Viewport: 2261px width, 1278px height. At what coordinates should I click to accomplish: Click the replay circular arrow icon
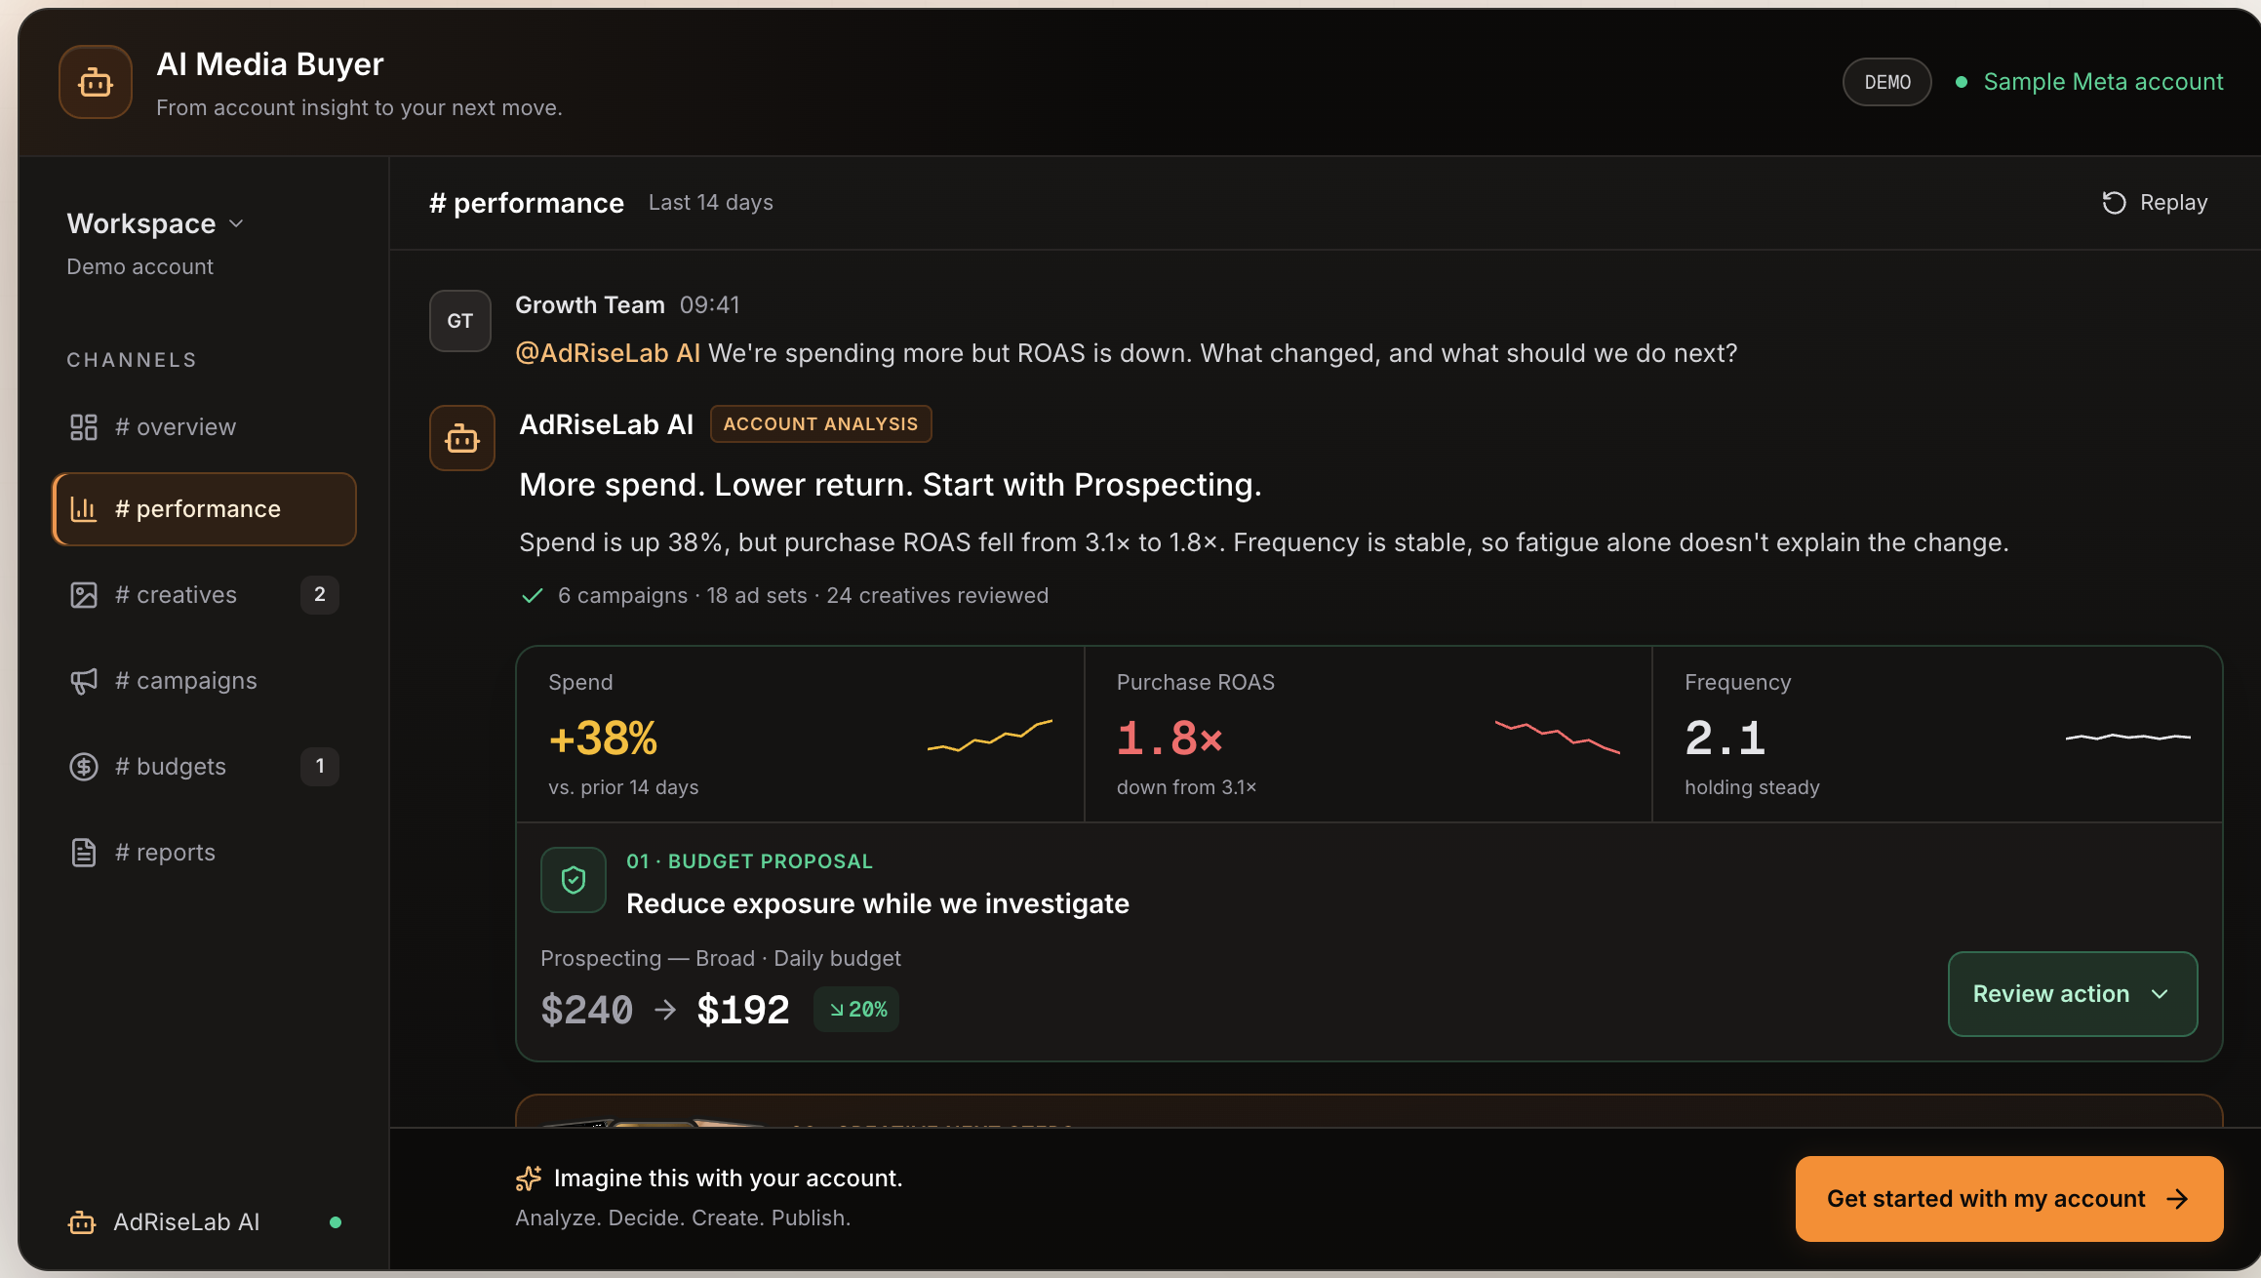pyautogui.click(x=2114, y=203)
